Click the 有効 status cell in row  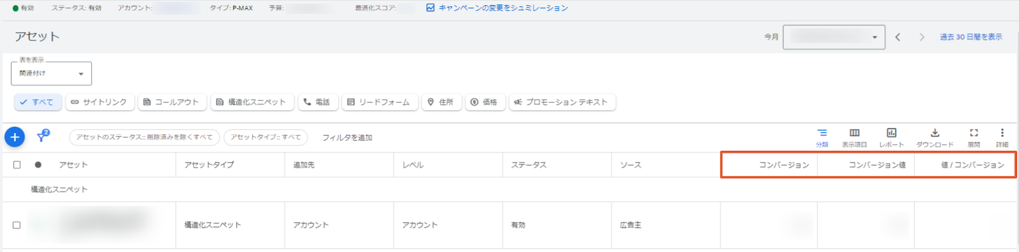(518, 225)
